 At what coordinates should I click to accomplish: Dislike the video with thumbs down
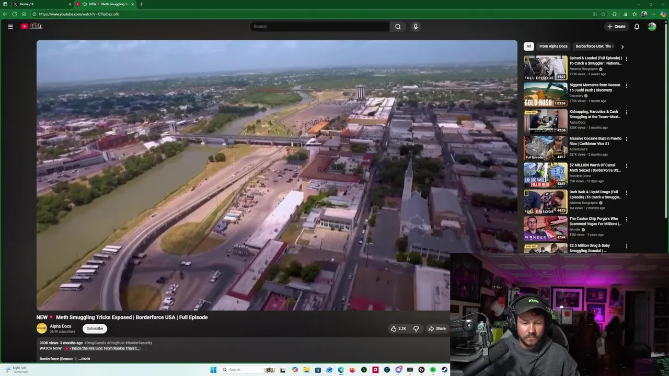tap(416, 328)
